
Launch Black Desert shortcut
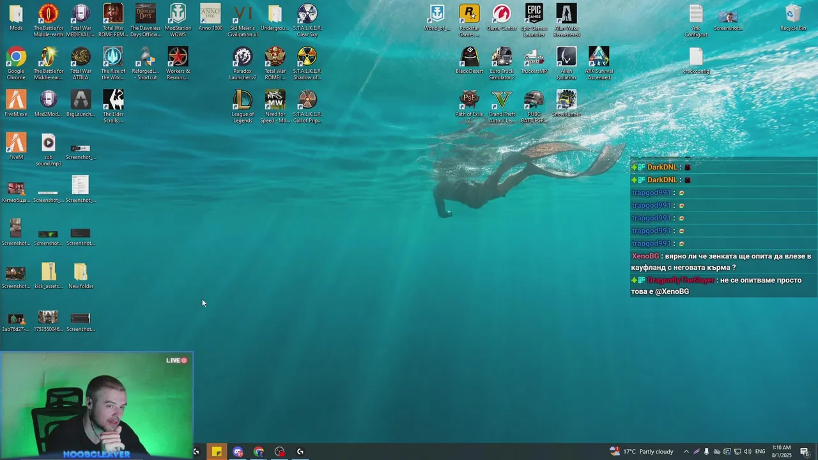469,60
